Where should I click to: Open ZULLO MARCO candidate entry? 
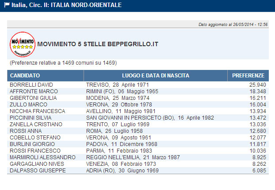(x=29, y=105)
